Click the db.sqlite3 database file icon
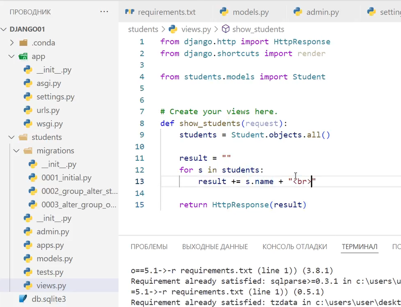Viewport: 401px width, 307px height. tap(23, 299)
